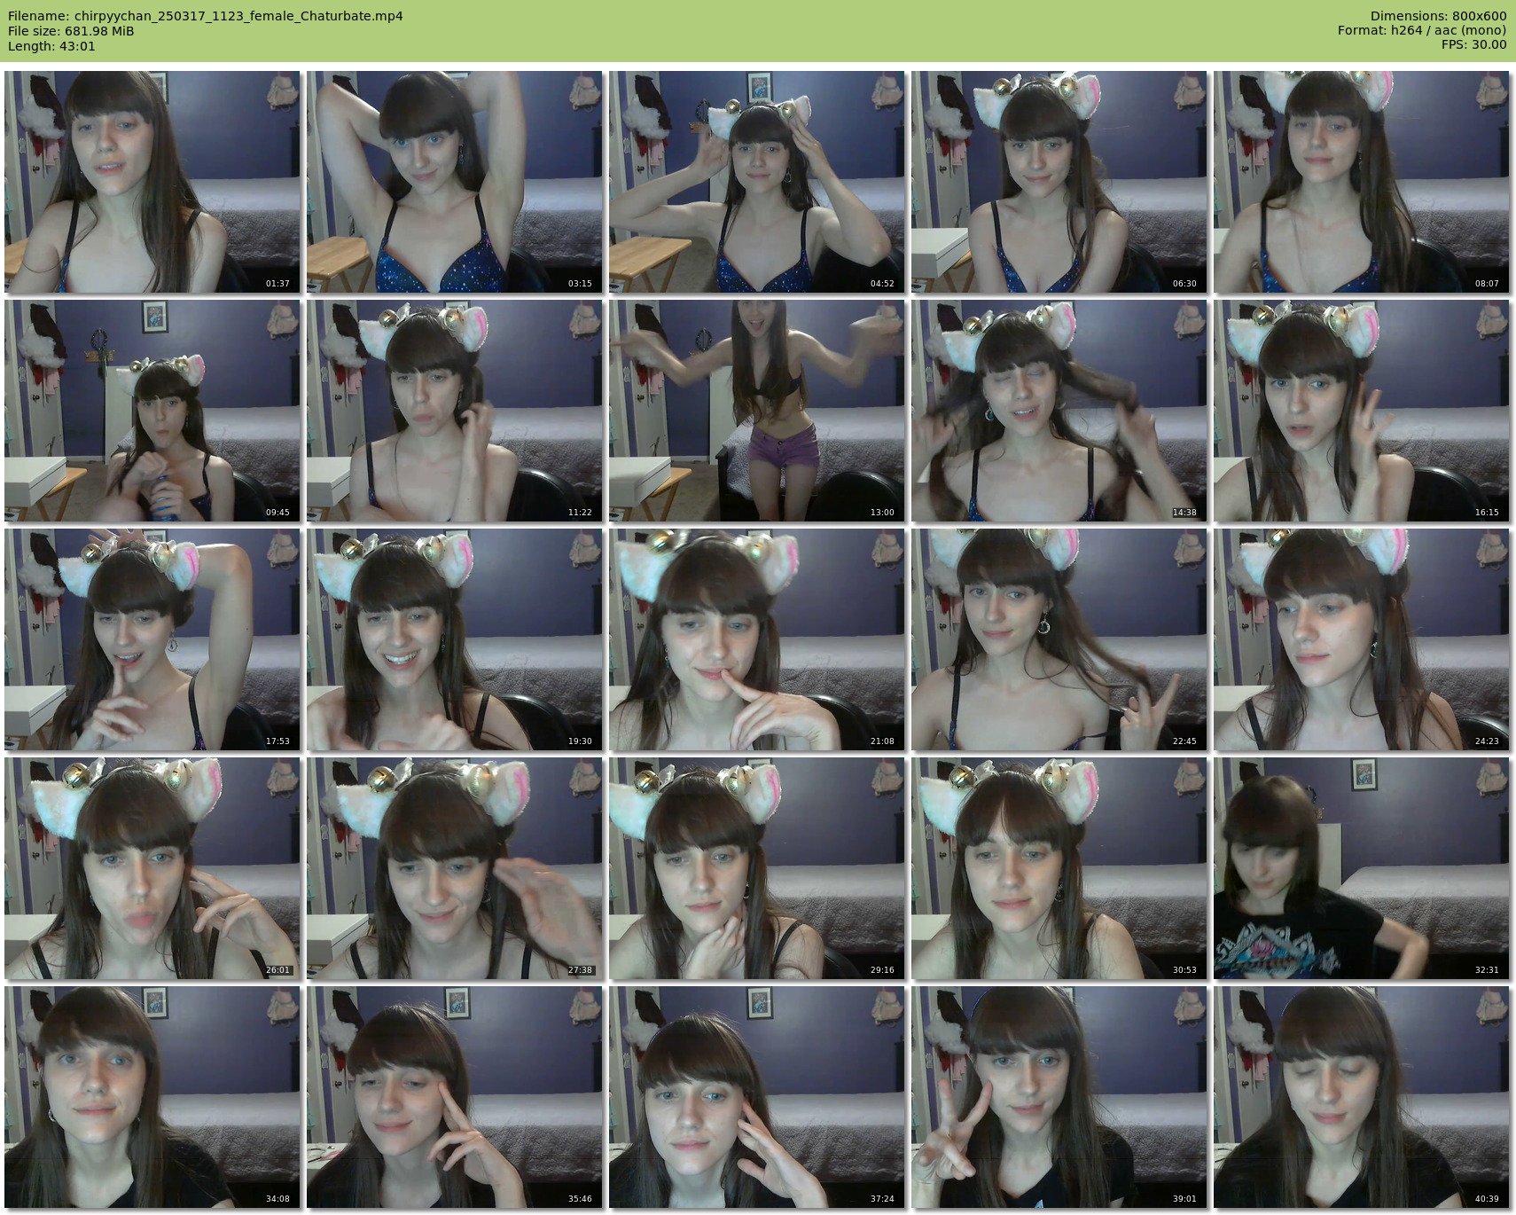Select the frame with timestamp 32:31
Viewport: 1516px width, 1215px height.
pos(1362,868)
